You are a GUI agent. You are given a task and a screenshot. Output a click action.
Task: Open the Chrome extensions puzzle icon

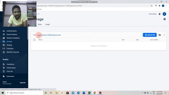click(x=159, y=6)
